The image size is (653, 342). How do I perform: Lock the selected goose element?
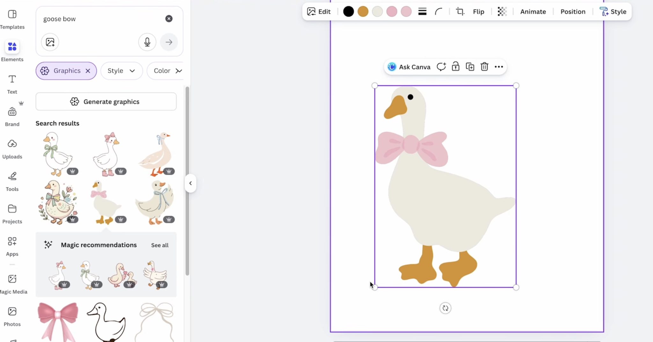point(455,66)
